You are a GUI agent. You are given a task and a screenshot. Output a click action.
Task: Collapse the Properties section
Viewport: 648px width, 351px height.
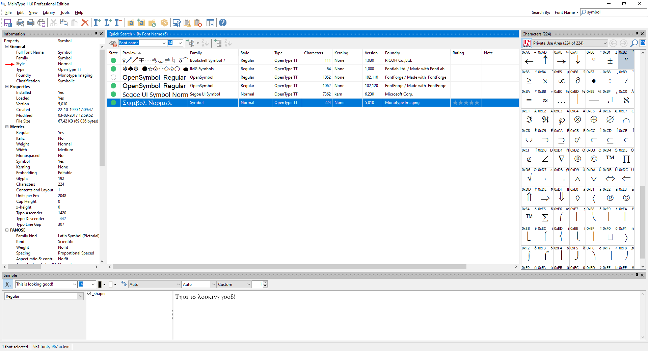pos(7,87)
